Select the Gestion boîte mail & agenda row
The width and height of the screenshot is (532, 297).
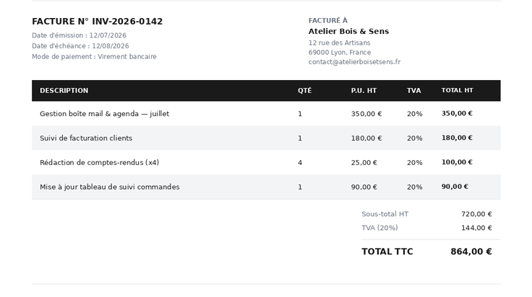click(x=266, y=114)
